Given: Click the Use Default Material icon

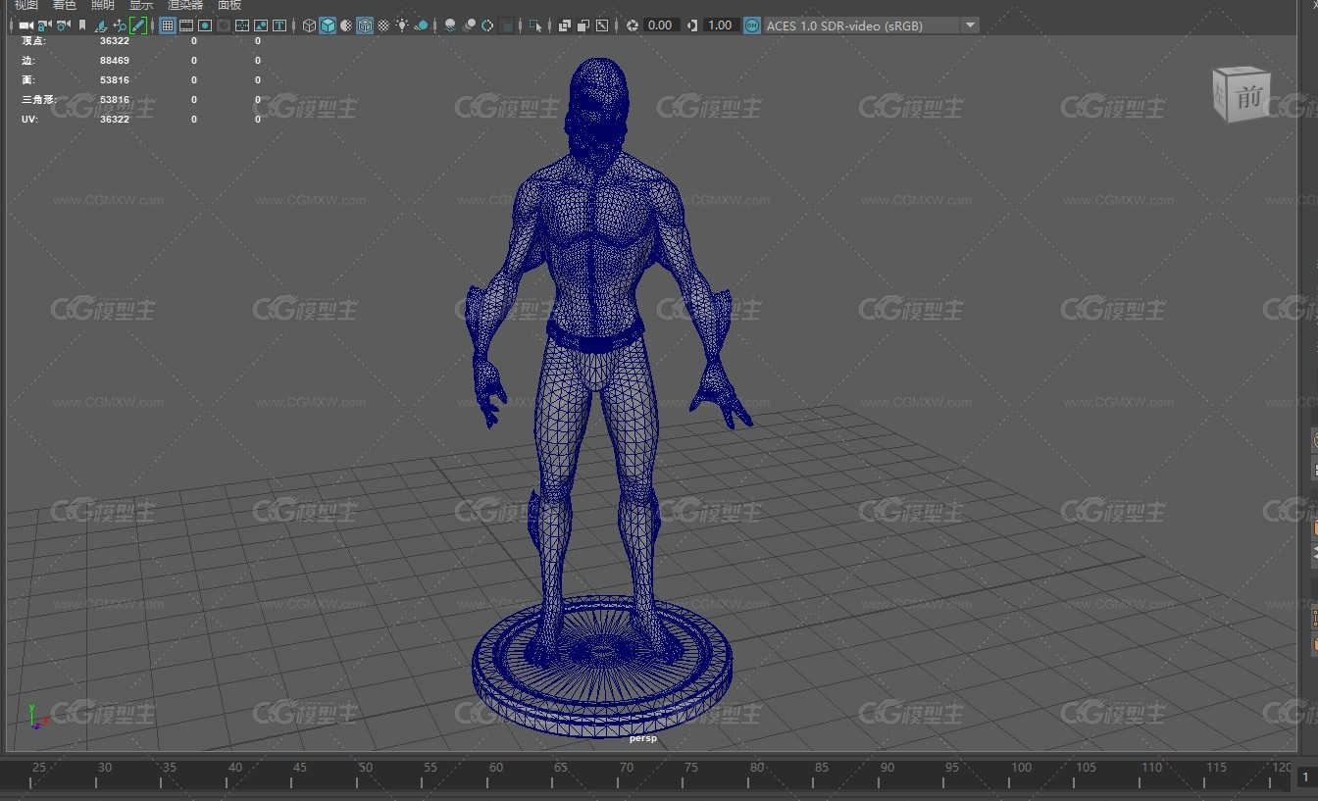Looking at the screenshot, I should pyautogui.click(x=346, y=25).
